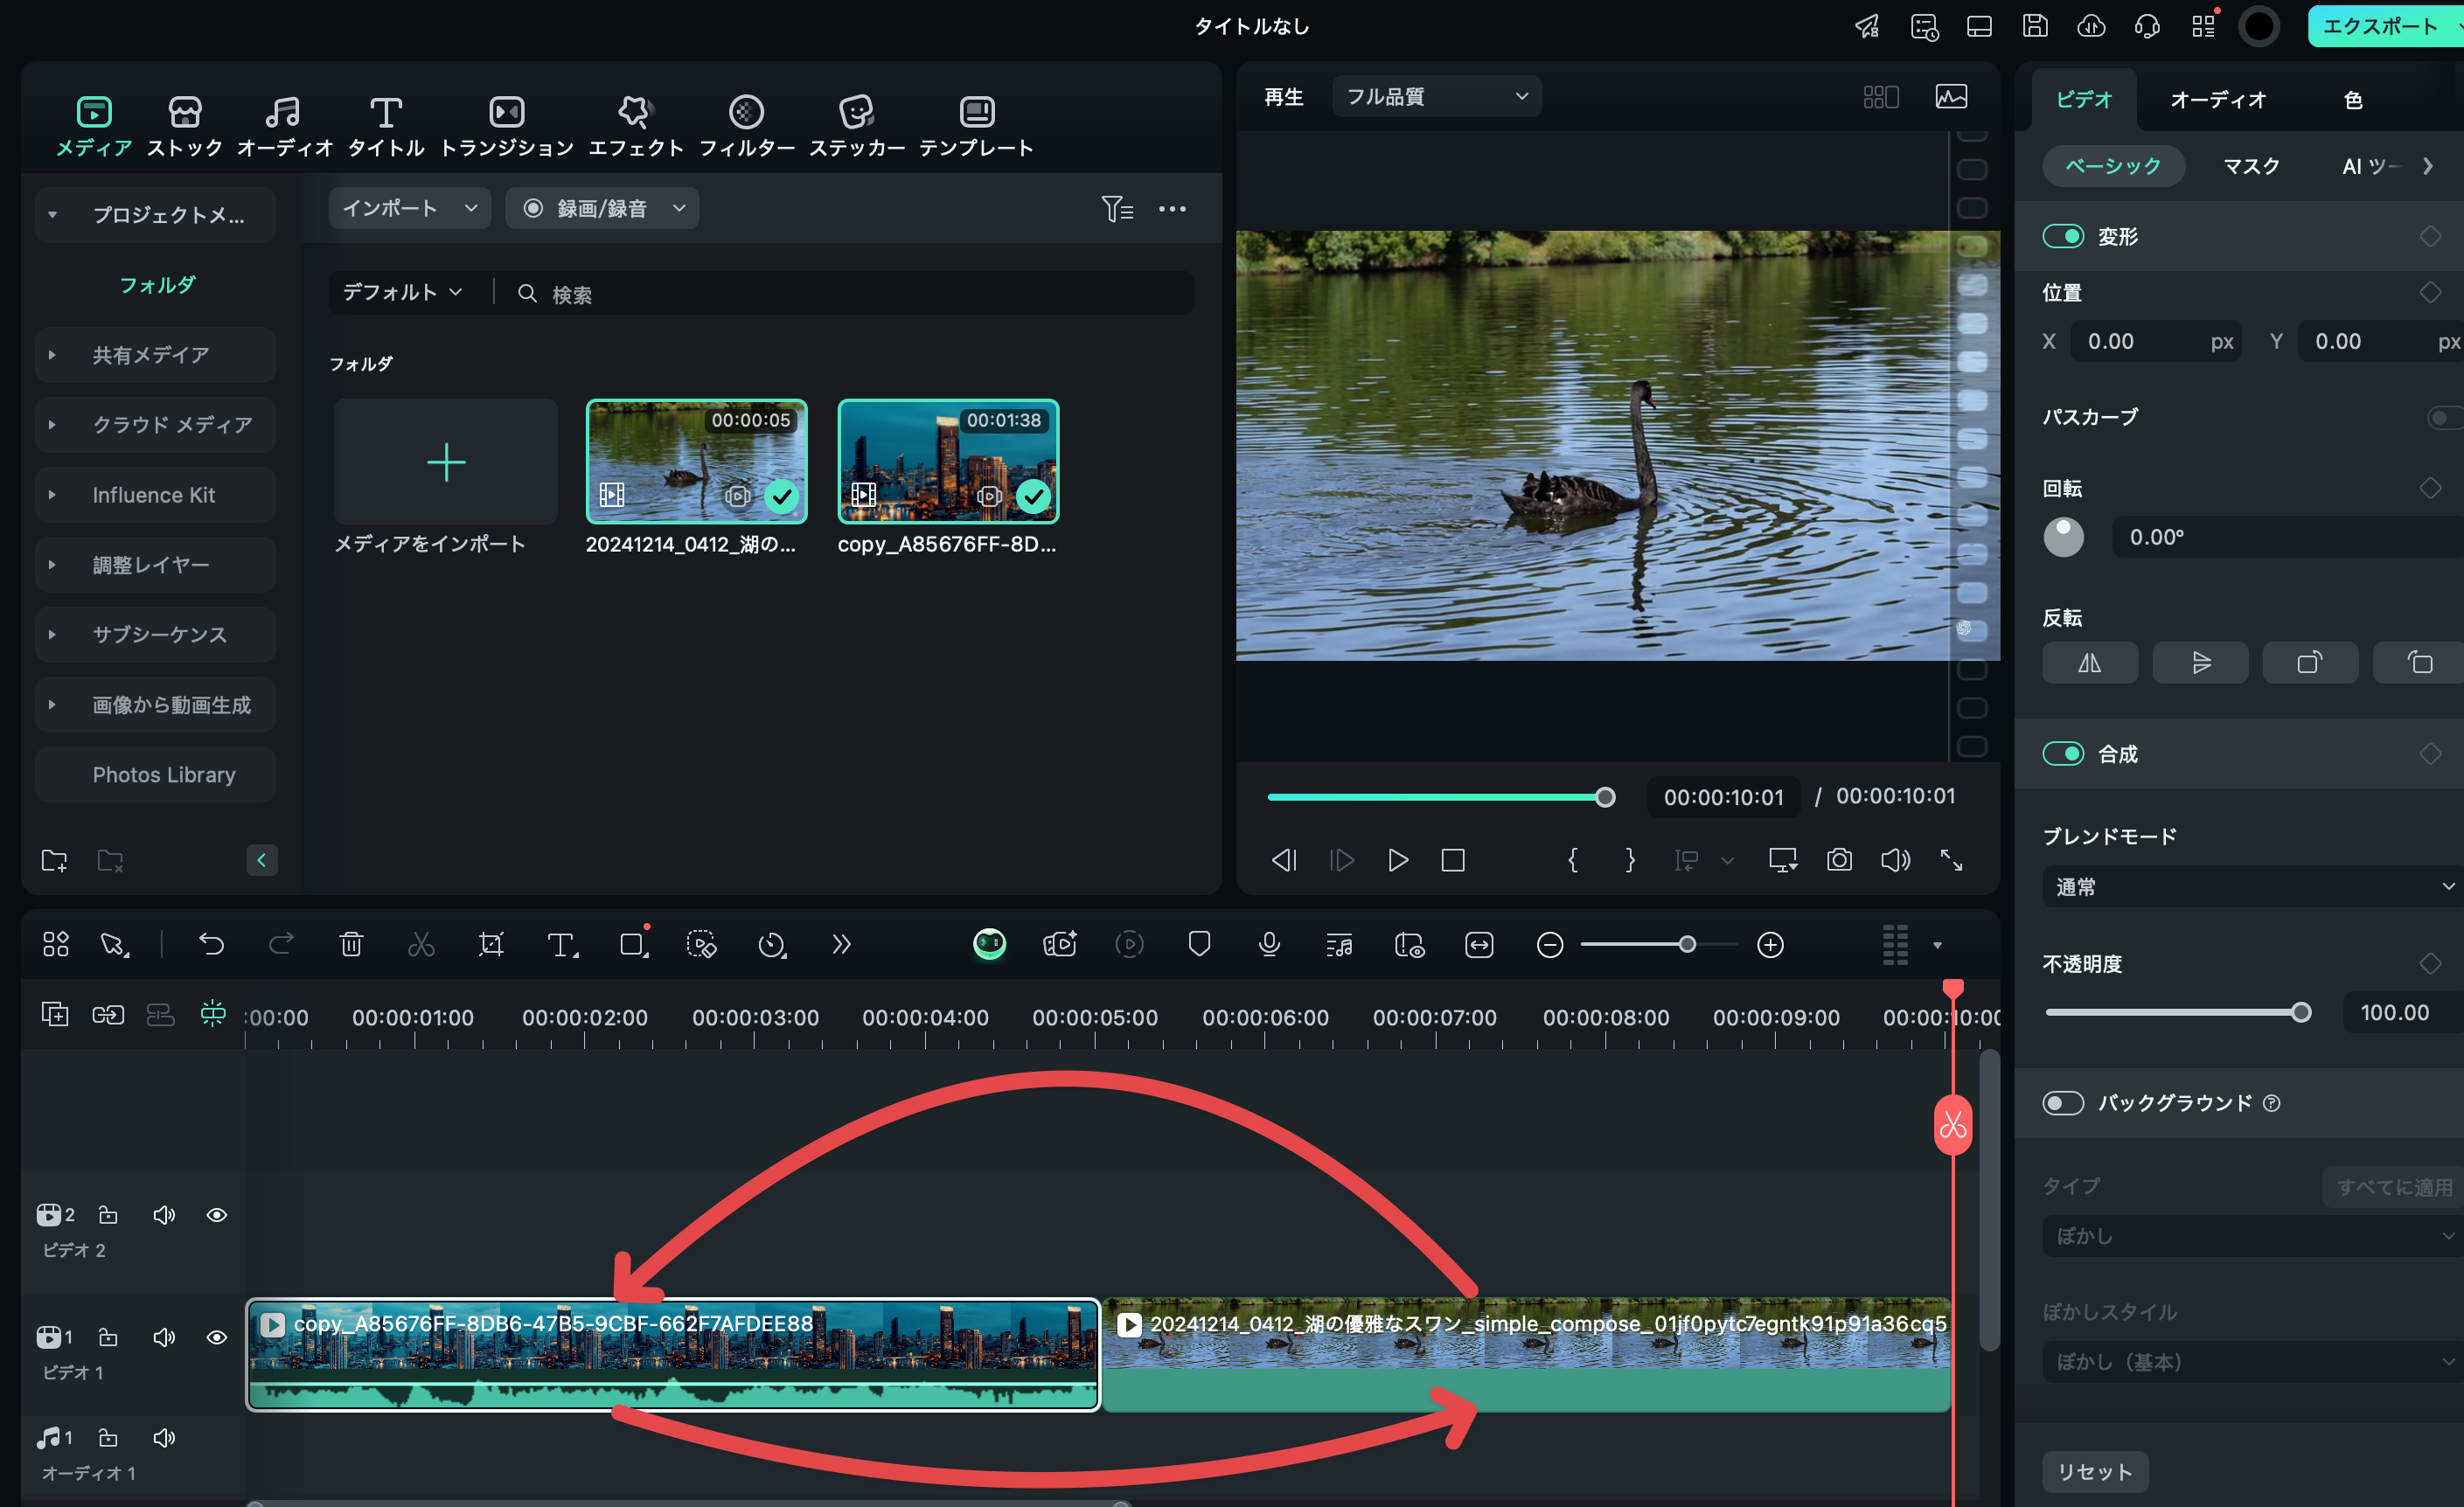Click the fullscreen expand arrows in preview
Image resolution: width=2464 pixels, height=1507 pixels.
tap(1951, 860)
